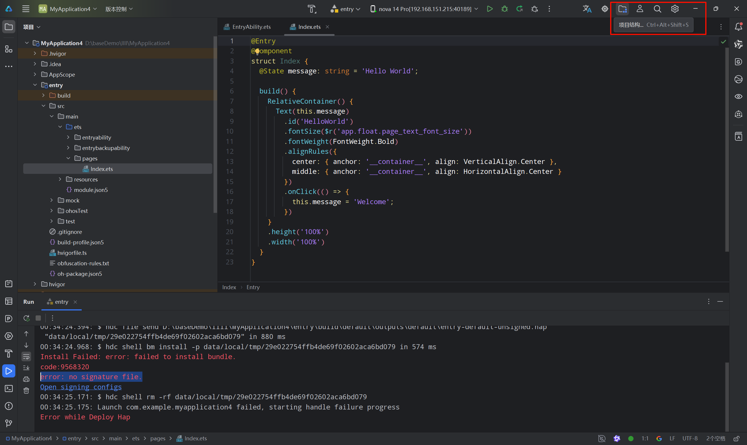This screenshot has width=747, height=445.
Task: Click the Debug bug icon
Action: 505,9
